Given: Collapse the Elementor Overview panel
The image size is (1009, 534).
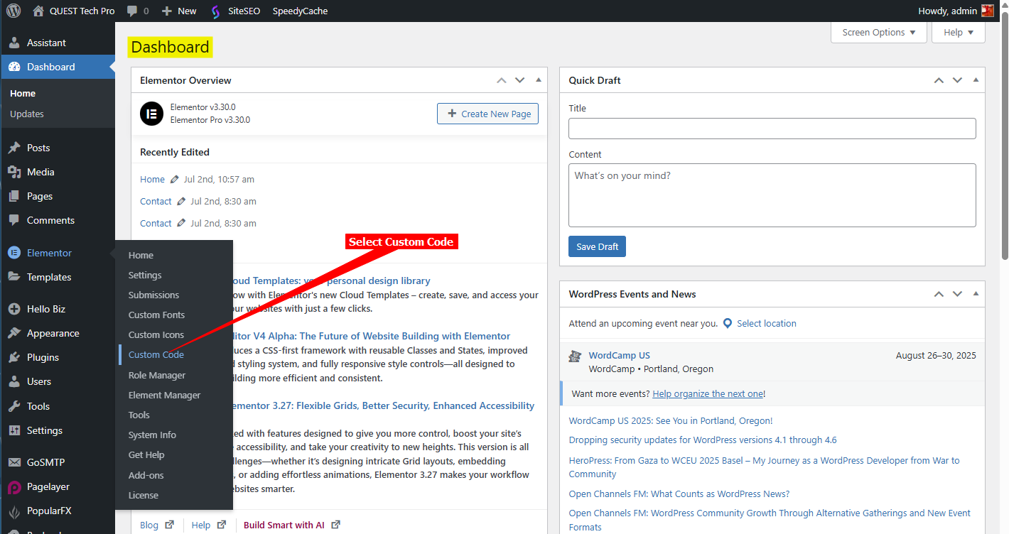Looking at the screenshot, I should (538, 80).
